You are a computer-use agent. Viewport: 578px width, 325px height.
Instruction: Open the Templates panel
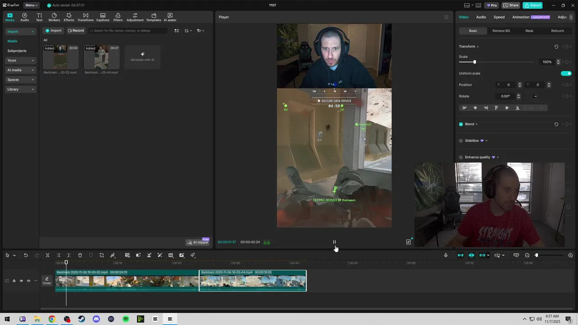pyautogui.click(x=154, y=17)
